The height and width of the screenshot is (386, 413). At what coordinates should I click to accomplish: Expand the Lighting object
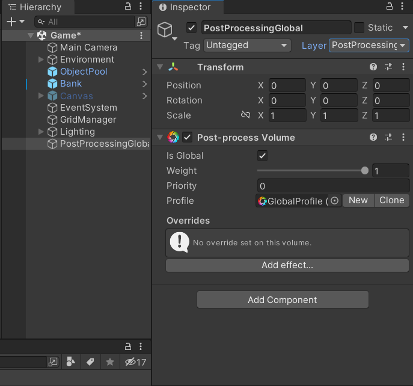41,132
